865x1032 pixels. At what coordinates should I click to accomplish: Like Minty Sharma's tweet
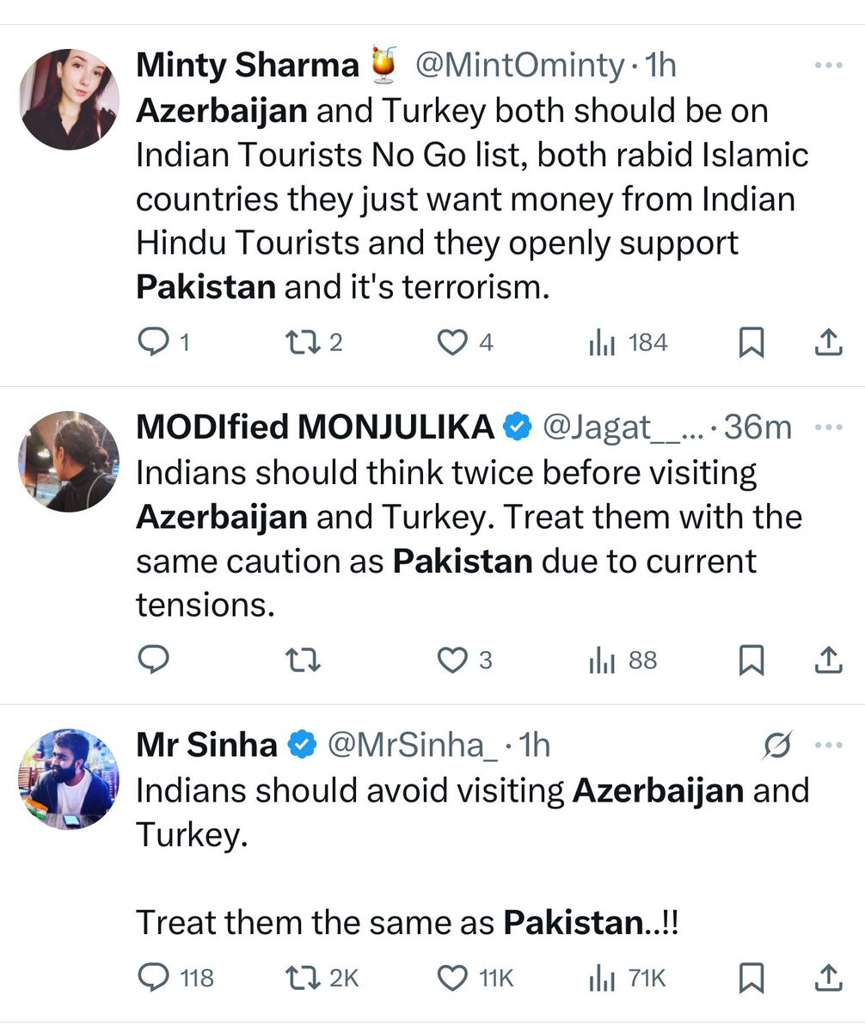click(451, 343)
